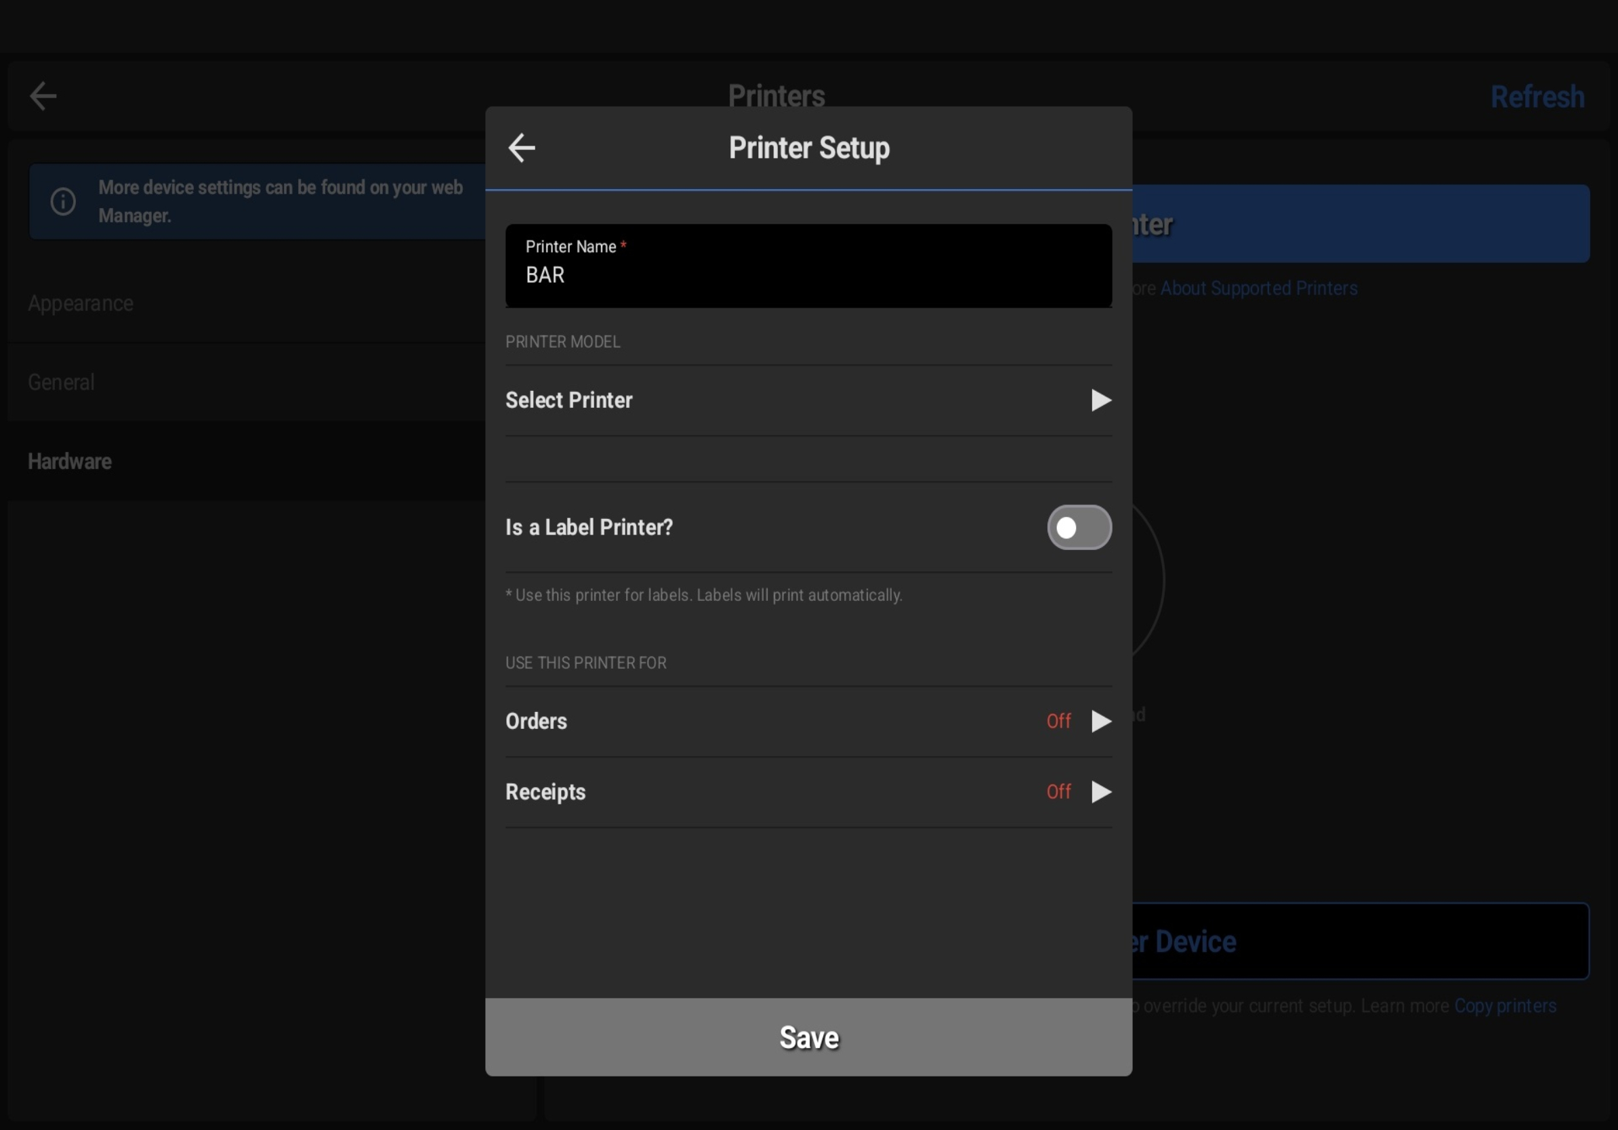Open the Appearance settings section
Image resolution: width=1618 pixels, height=1130 pixels.
coord(81,304)
